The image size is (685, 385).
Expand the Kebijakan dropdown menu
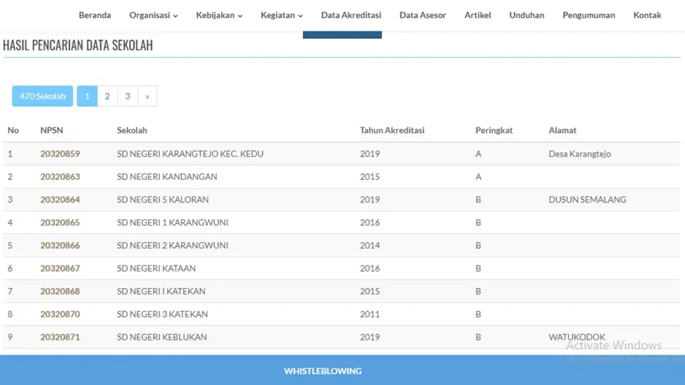[x=219, y=15]
